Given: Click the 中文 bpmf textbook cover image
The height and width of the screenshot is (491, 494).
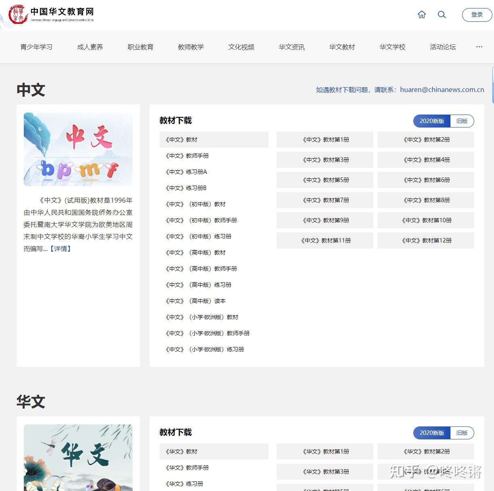Looking at the screenshot, I should [x=78, y=148].
